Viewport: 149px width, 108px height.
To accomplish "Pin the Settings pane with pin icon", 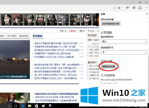I will [147, 14].
